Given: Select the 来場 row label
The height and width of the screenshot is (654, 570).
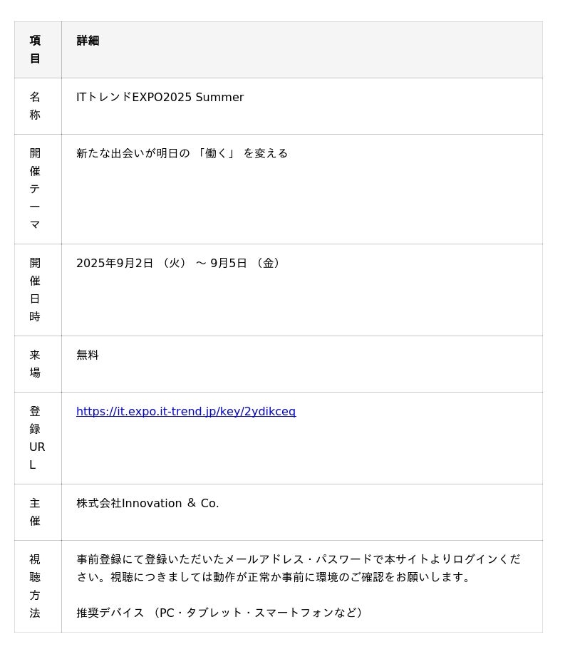Looking at the screenshot, I should pos(35,364).
